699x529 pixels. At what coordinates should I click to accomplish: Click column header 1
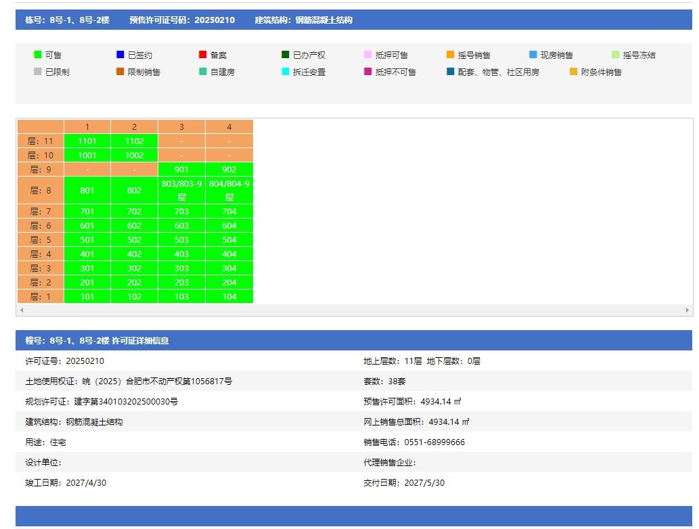point(87,127)
